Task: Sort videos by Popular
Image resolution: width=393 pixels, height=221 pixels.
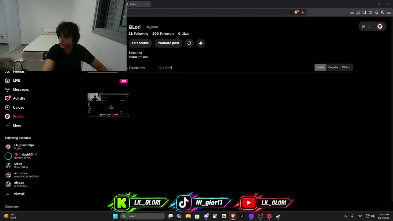Action: coord(333,67)
